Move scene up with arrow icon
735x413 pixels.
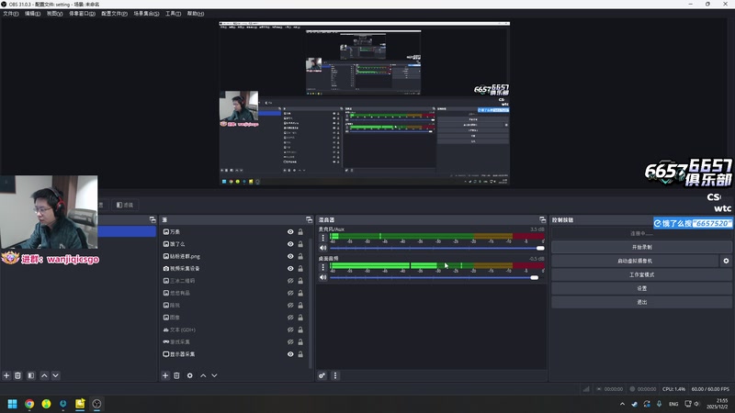pyautogui.click(x=44, y=375)
